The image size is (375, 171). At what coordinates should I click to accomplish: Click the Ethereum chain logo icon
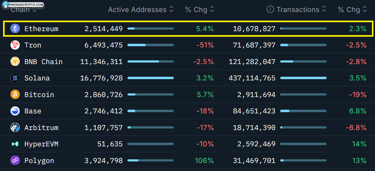click(x=15, y=29)
